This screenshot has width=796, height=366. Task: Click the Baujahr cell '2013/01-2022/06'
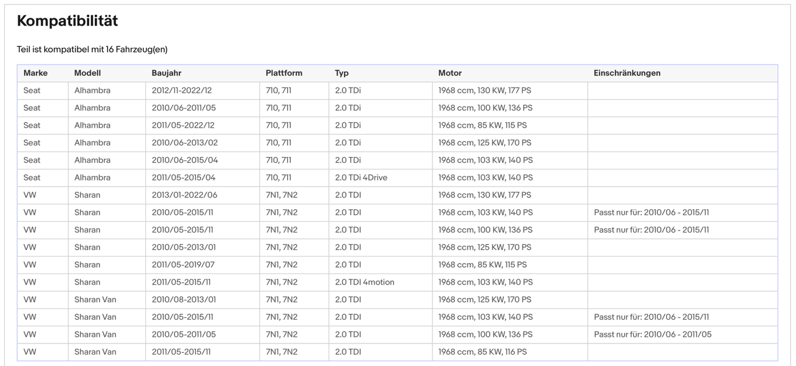point(185,195)
